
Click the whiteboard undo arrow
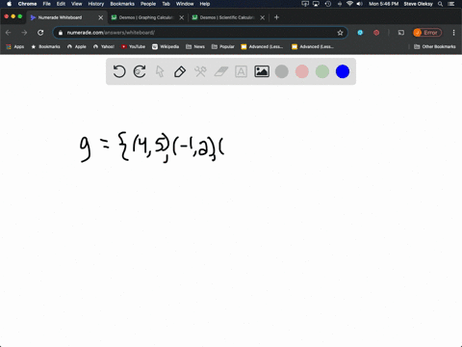[119, 71]
